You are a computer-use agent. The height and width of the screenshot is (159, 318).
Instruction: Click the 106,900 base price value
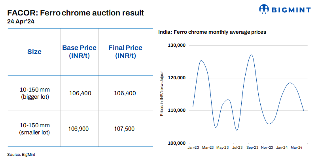[x=79, y=128]
